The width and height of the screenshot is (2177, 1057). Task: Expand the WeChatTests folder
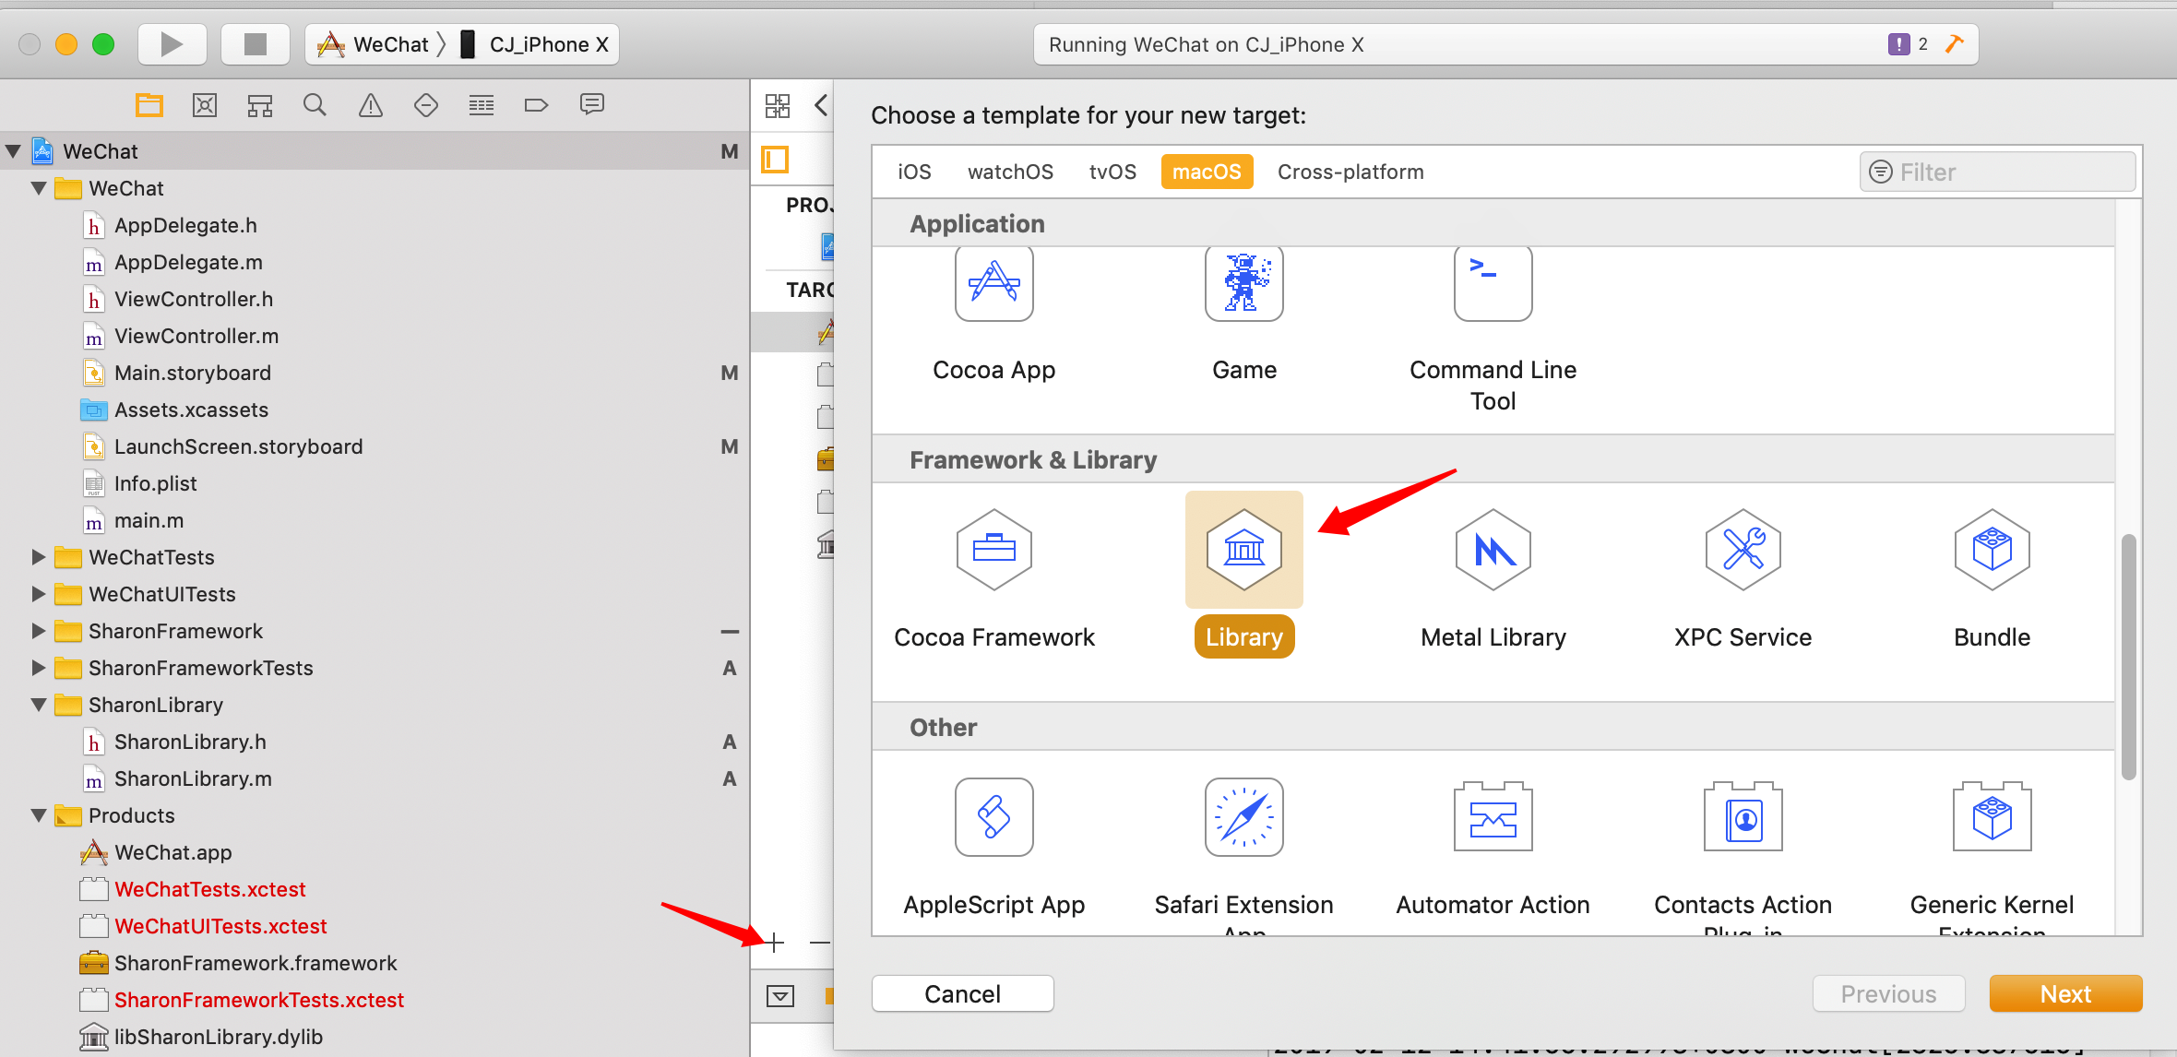pos(39,557)
